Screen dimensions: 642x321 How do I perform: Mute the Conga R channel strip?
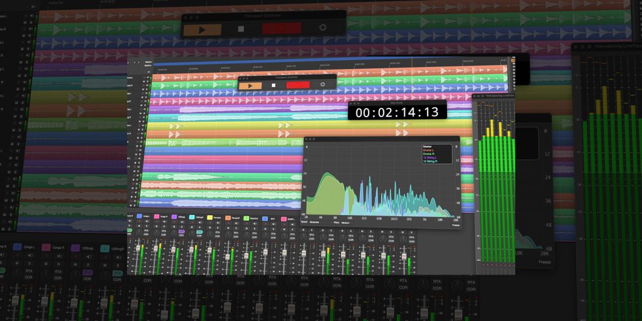[x=156, y=226]
